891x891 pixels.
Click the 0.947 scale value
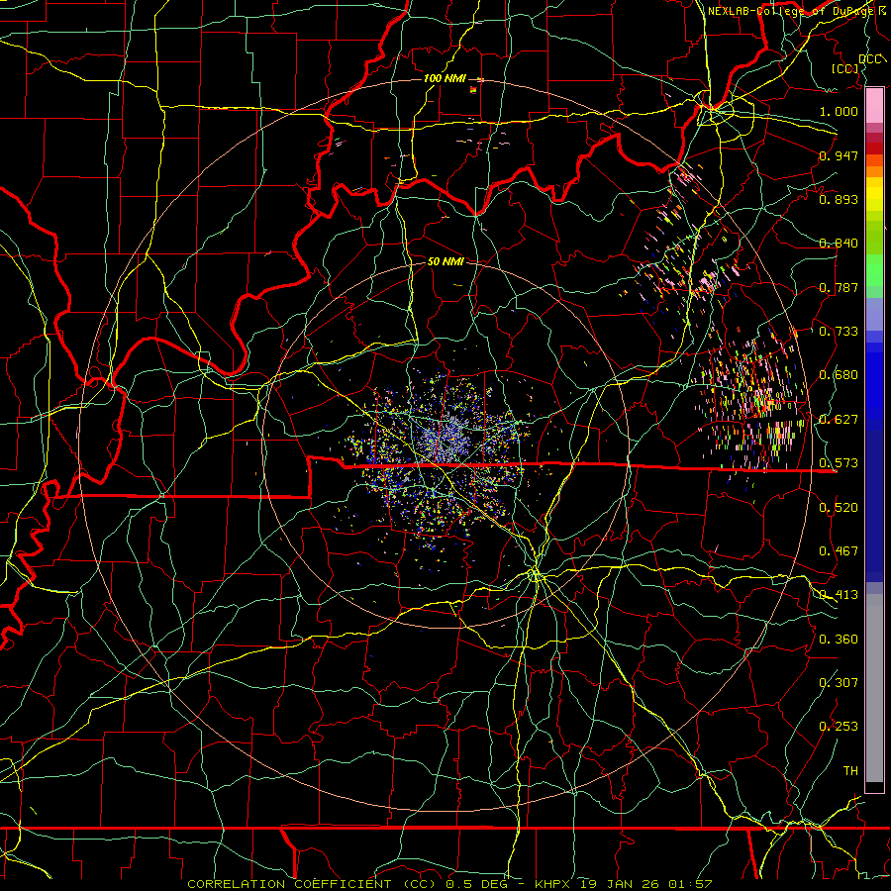click(x=839, y=155)
